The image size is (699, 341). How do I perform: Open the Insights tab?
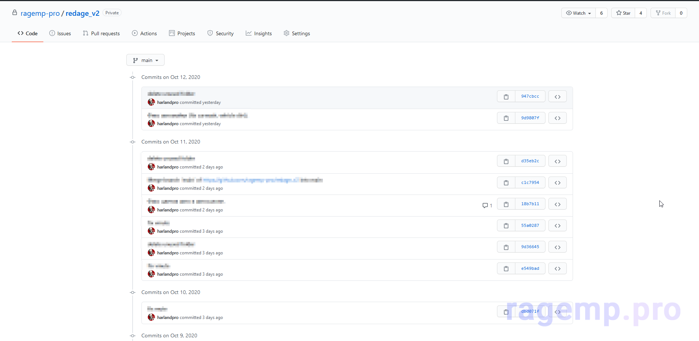pyautogui.click(x=259, y=33)
